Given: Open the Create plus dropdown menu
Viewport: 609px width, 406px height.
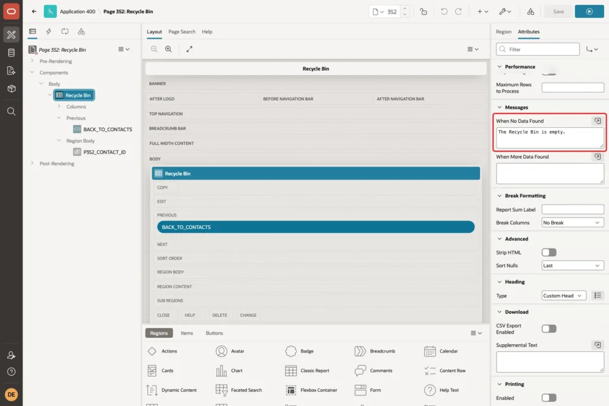Looking at the screenshot, I should pyautogui.click(x=483, y=12).
